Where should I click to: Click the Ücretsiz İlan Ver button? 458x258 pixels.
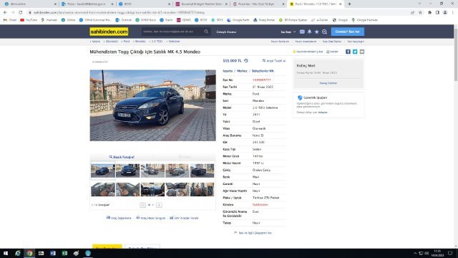tap(348, 32)
